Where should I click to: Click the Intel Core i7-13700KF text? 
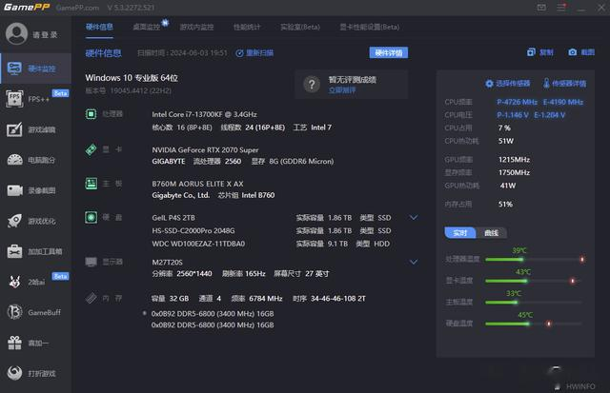click(204, 114)
